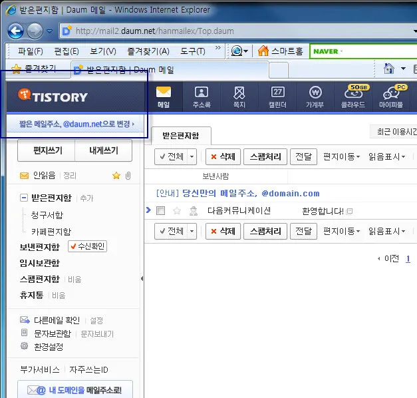
Task: Collapse the 받은편지함 folder tree
Action: [24, 198]
